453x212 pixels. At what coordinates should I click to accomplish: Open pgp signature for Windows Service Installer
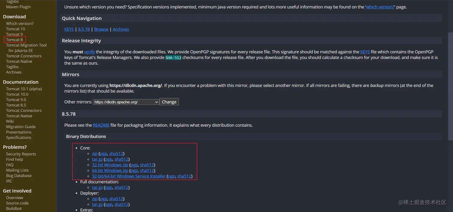point(171,176)
